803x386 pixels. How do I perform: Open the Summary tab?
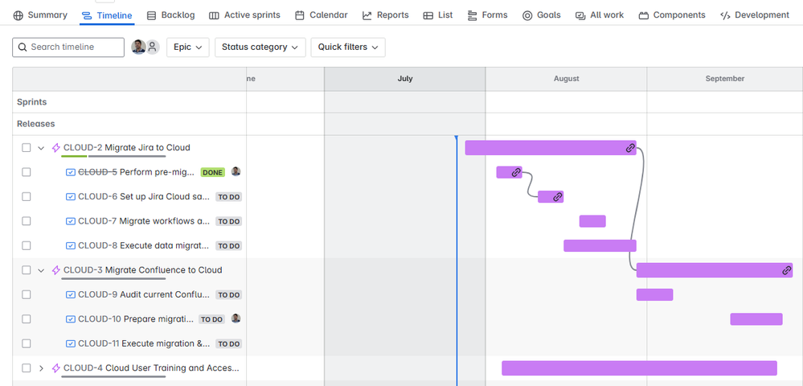click(40, 14)
